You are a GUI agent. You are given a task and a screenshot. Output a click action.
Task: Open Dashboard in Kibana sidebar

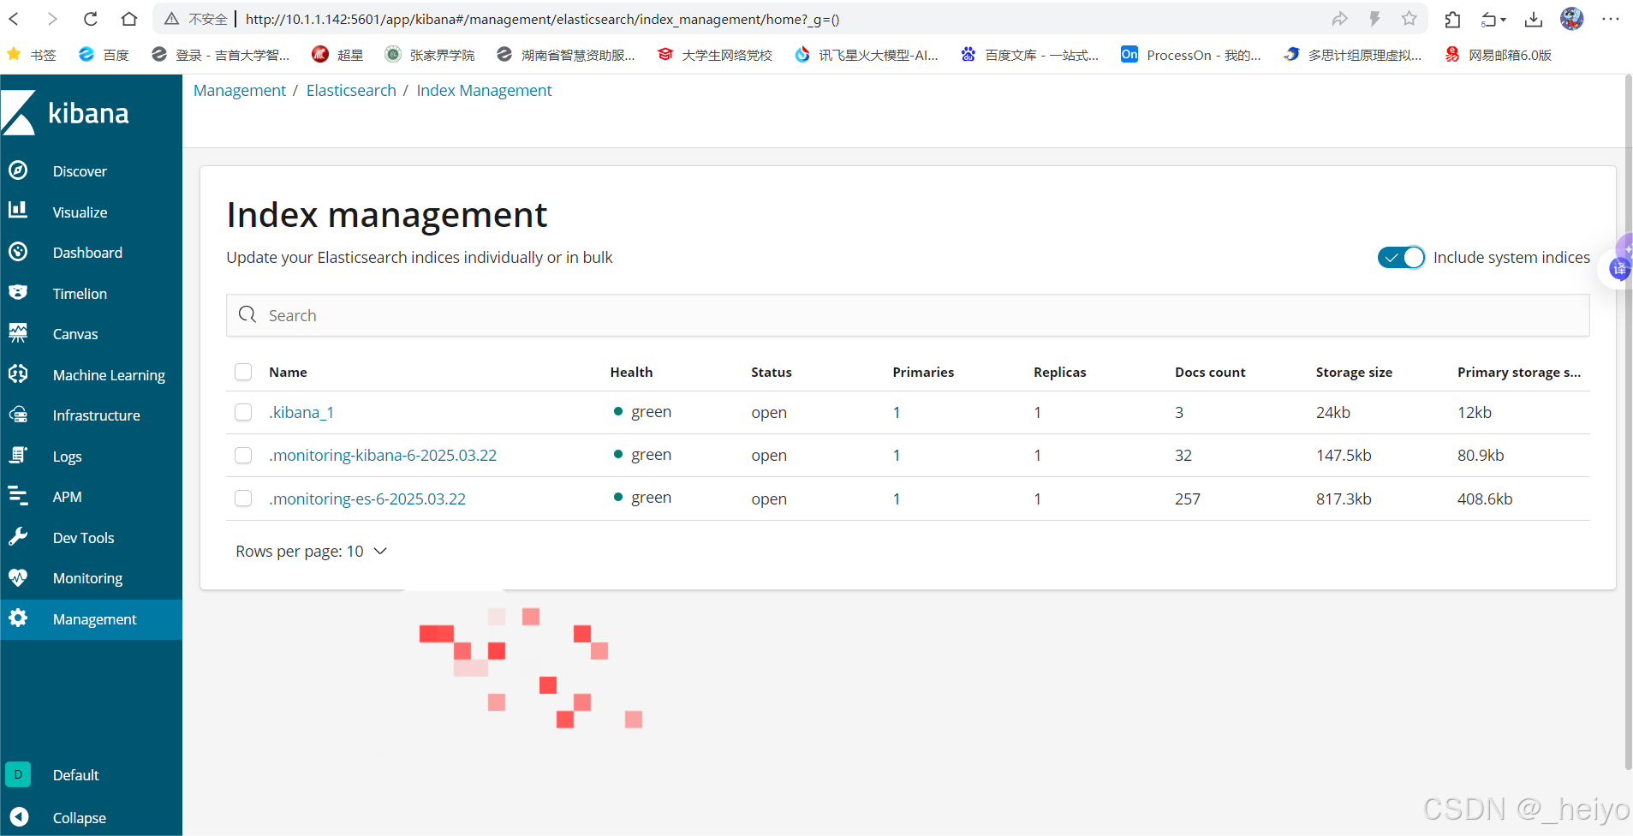(87, 253)
